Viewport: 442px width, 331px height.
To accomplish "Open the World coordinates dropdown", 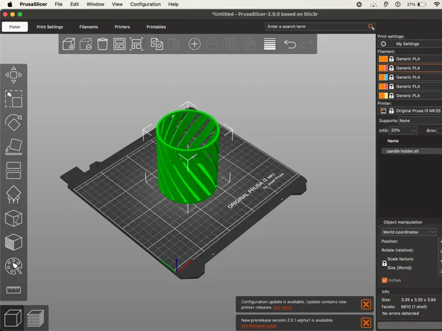I will pyautogui.click(x=409, y=232).
